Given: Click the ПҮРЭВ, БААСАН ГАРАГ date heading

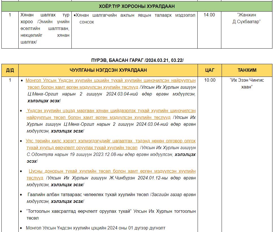Looking at the screenshot, I should coord(137,60).
